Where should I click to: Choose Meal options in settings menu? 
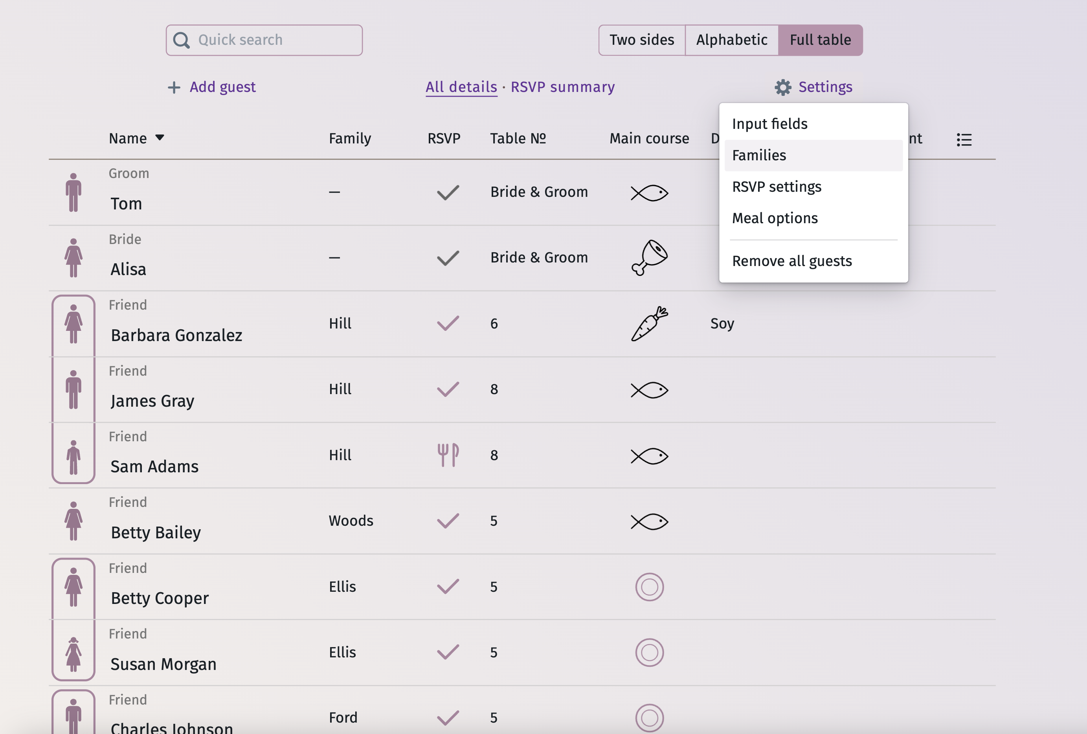tap(775, 218)
